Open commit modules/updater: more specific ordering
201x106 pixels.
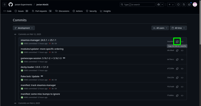click(x=42, y=49)
